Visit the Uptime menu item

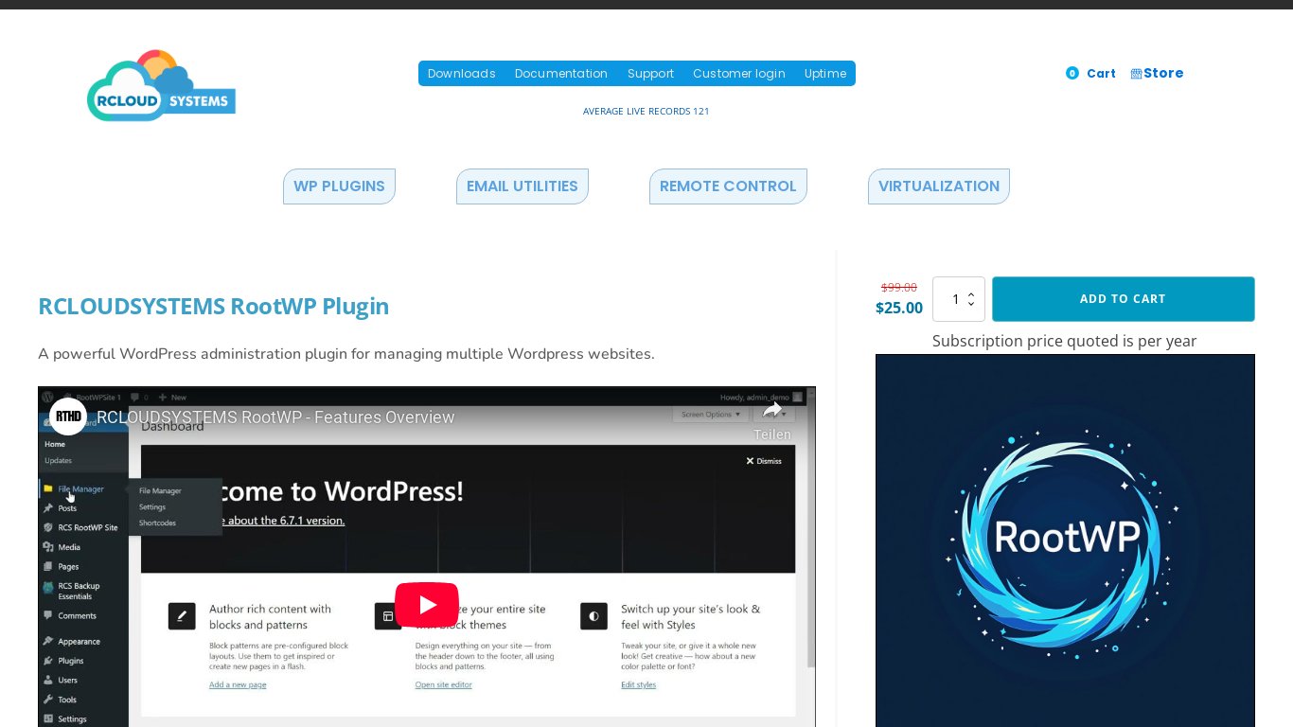click(x=825, y=74)
